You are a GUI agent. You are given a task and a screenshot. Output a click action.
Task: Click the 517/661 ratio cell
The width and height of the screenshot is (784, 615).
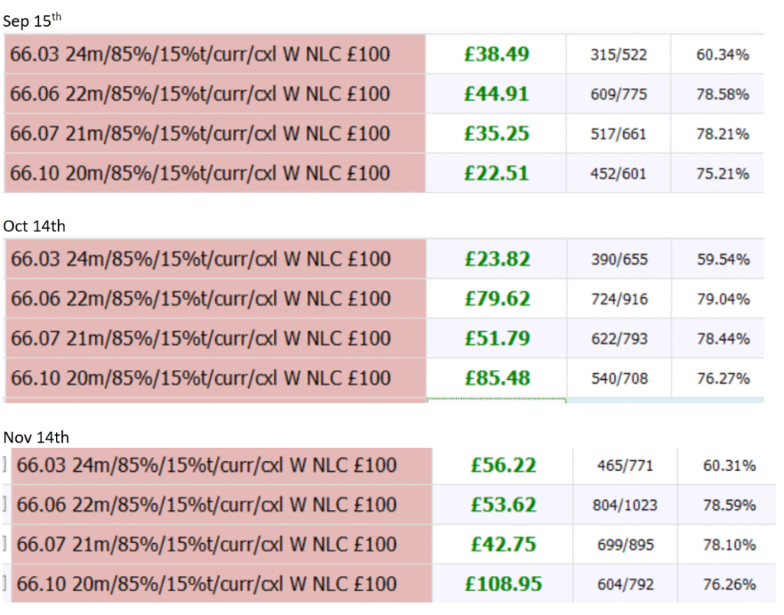click(x=619, y=134)
